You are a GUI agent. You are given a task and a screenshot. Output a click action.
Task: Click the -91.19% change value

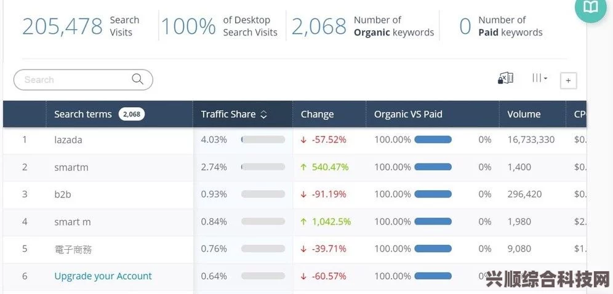[329, 194]
